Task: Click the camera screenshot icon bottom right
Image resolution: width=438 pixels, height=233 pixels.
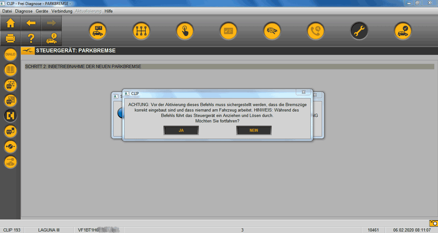Action: pyautogui.click(x=433, y=223)
